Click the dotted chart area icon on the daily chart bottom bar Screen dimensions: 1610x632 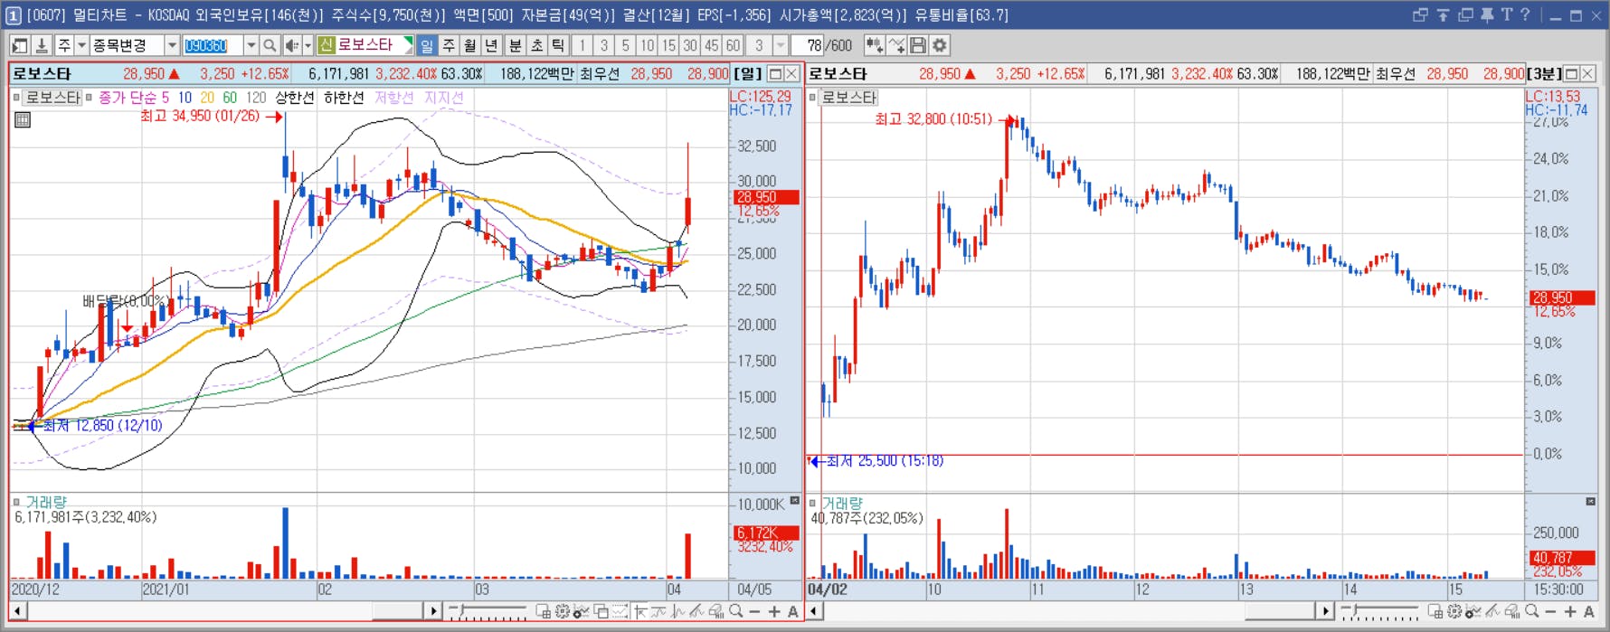point(620,611)
